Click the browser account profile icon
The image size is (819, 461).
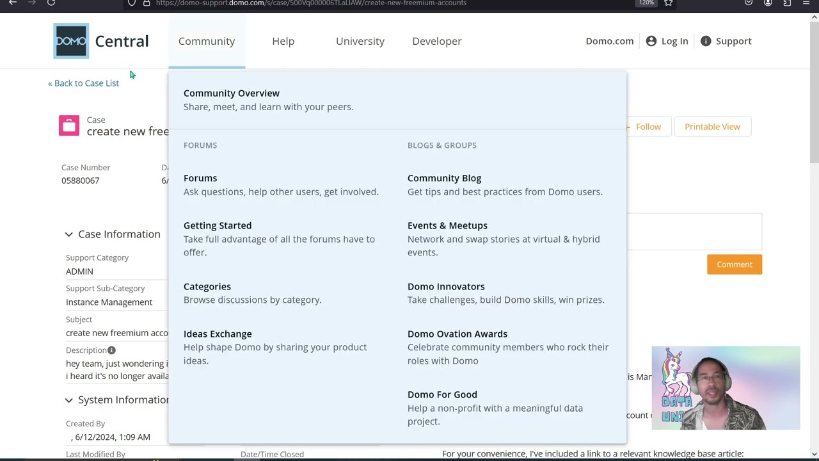click(768, 3)
